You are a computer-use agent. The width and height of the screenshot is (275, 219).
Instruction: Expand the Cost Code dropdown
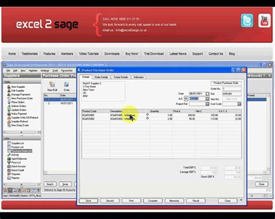(240, 104)
